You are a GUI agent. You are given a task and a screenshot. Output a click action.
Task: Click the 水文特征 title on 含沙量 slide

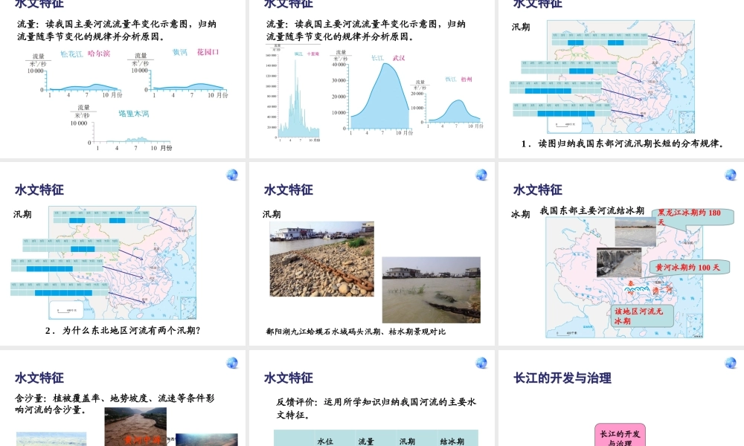click(39, 378)
